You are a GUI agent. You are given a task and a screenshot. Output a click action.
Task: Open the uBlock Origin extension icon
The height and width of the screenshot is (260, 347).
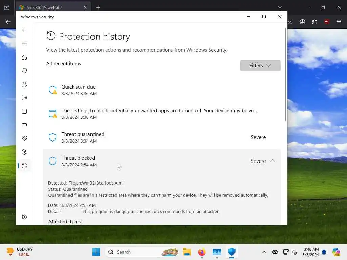tap(327, 22)
